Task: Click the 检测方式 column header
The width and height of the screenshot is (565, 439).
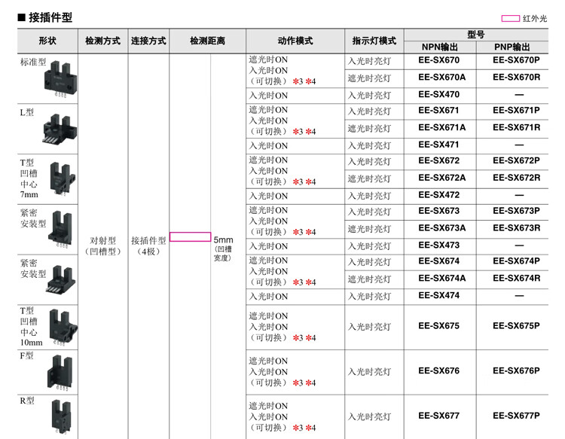Action: pyautogui.click(x=102, y=41)
